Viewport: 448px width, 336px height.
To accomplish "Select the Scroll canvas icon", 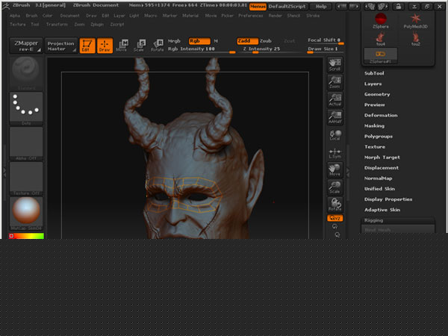I will tap(335, 63).
